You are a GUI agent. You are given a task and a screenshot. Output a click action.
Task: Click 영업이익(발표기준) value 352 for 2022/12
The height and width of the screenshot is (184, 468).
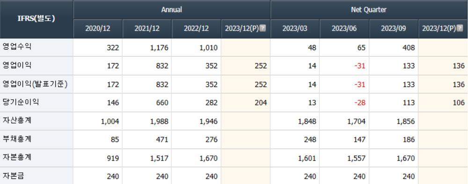click(x=212, y=85)
